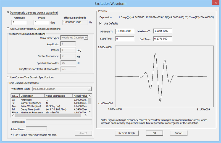Viewport: 221px width, 143px height.
Task: Click the Value Expression column header
Action: (59, 96)
